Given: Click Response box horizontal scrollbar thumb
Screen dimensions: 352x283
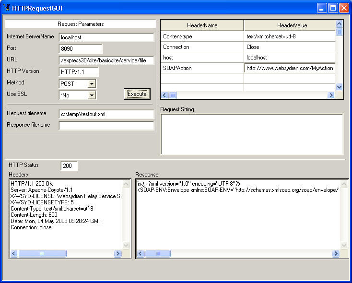Looking at the screenshot, I should [x=158, y=254].
